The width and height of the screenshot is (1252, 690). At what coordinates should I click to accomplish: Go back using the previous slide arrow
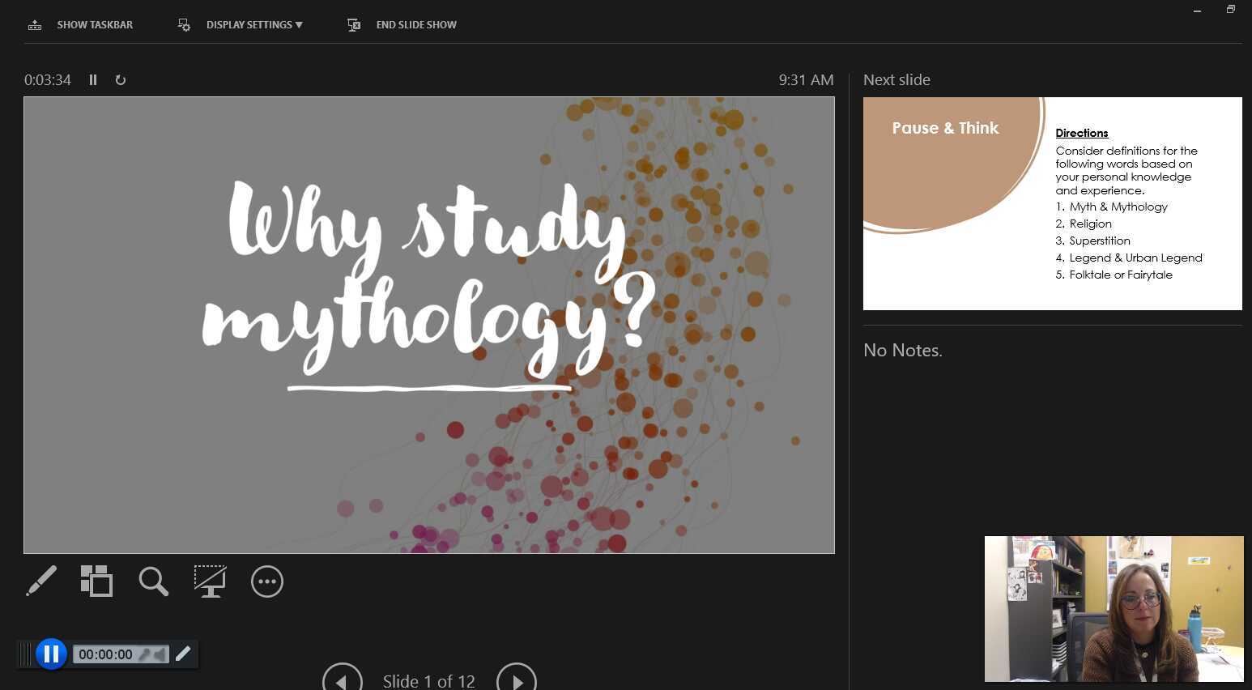[x=342, y=679]
